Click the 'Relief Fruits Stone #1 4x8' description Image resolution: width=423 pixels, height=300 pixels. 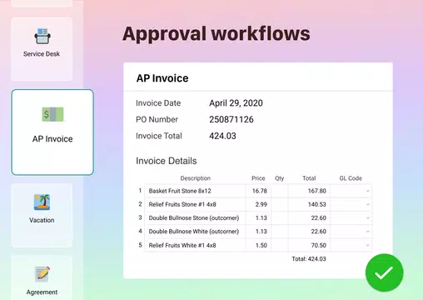(182, 204)
